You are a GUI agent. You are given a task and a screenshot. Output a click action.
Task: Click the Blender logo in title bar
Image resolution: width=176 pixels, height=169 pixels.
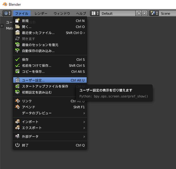click(x=5, y=4)
